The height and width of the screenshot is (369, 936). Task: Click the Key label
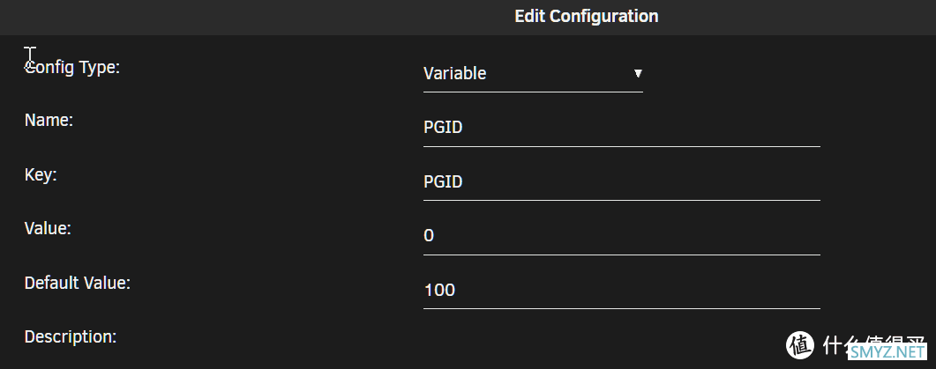(x=41, y=175)
